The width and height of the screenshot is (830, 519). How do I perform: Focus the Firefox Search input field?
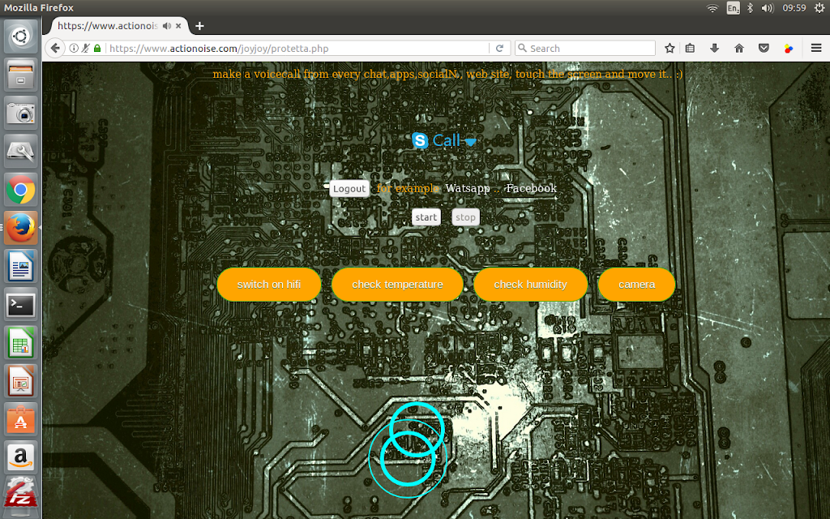pos(585,48)
